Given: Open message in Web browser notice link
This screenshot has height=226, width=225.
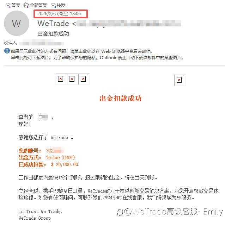Looking at the screenshot, I should coord(81,51).
